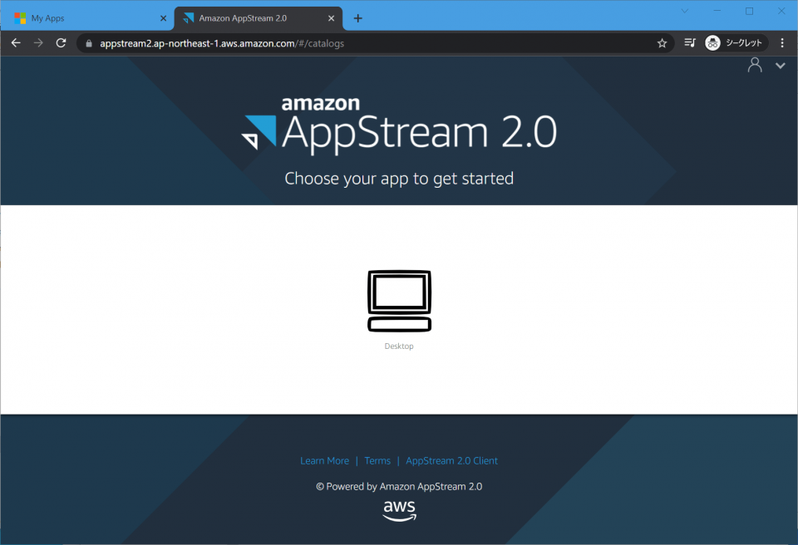This screenshot has width=798, height=545.
Task: Open the Terms link
Action: tap(377, 460)
